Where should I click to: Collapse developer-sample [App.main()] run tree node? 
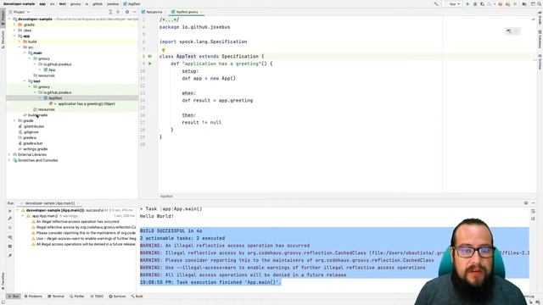pos(18,210)
